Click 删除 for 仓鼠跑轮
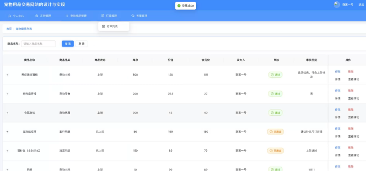366x171 pixels. click(x=351, y=109)
